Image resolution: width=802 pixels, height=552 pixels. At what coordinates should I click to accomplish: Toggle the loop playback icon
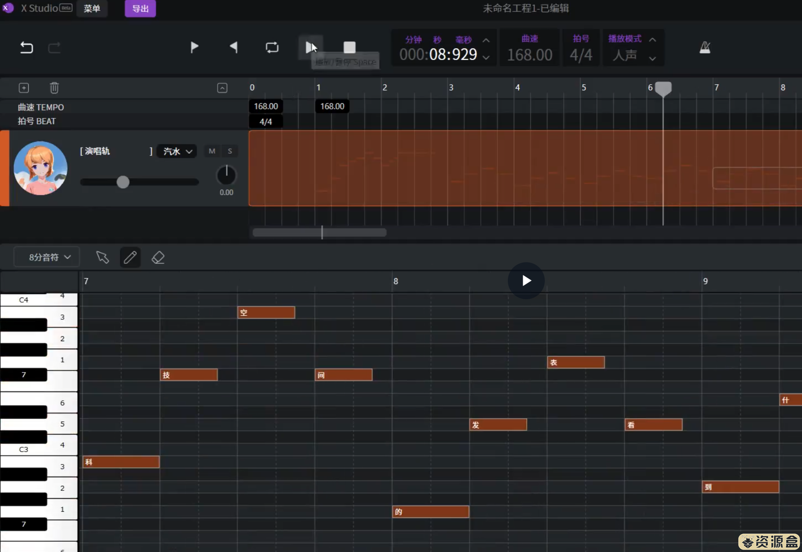[x=272, y=47]
